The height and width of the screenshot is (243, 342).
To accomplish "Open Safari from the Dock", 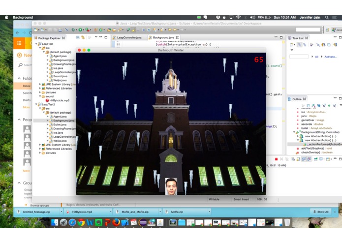I will (72, 222).
